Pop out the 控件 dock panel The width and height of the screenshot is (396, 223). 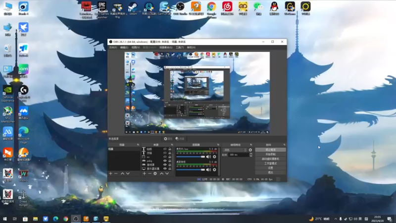pos(284,145)
